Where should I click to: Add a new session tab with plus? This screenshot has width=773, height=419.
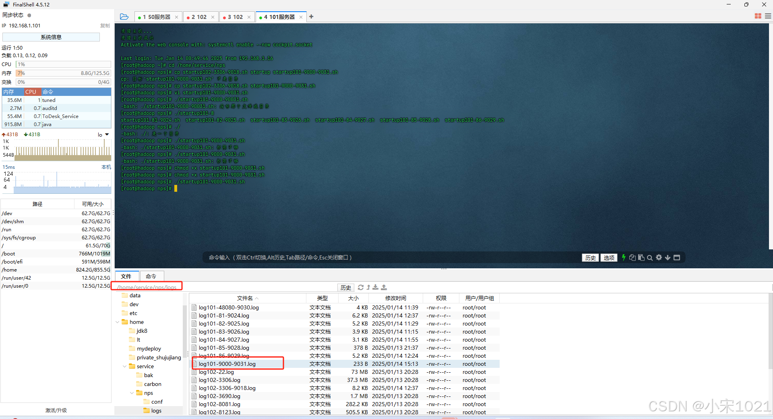click(x=311, y=17)
